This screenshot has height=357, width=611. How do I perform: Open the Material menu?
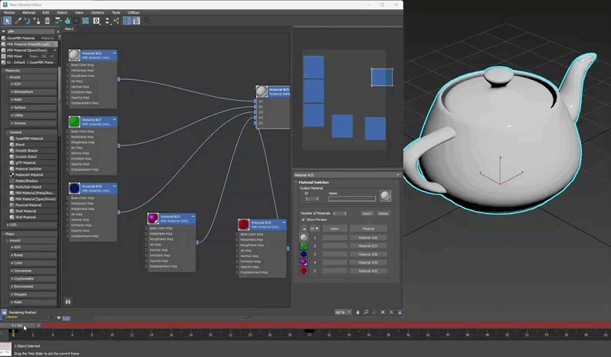(28, 12)
